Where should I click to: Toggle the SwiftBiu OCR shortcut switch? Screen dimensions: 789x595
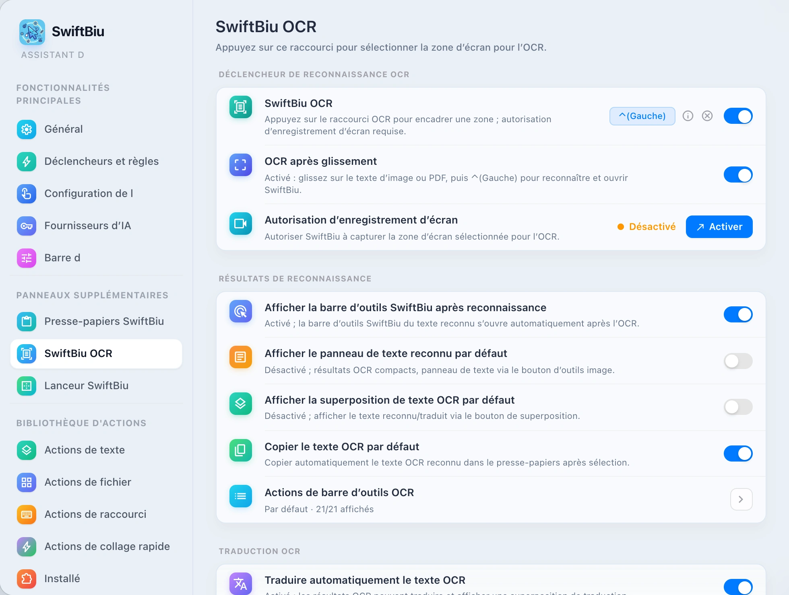click(x=738, y=116)
